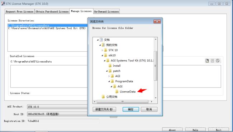
Task: Open the Host ID dropdown
Action: (57, 114)
